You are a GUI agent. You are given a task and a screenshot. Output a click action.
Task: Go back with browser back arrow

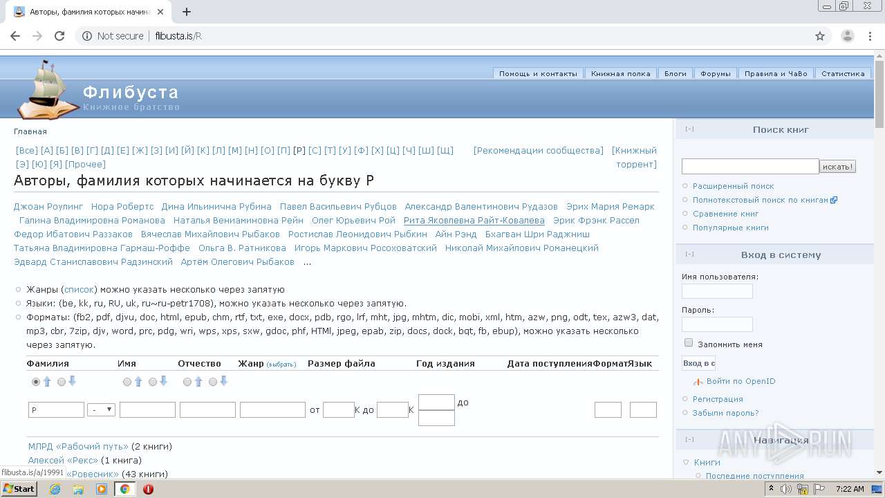15,36
